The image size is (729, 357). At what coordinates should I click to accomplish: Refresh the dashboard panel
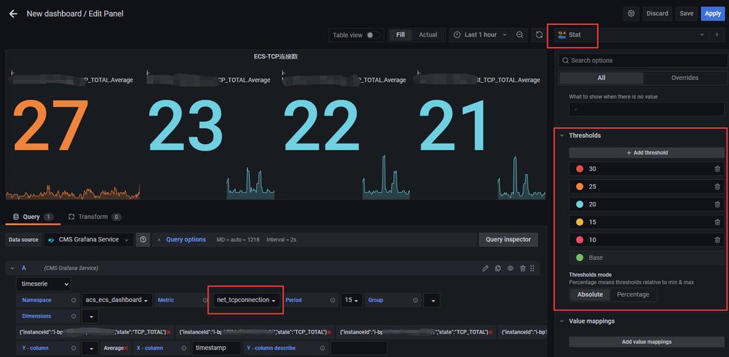coord(539,35)
